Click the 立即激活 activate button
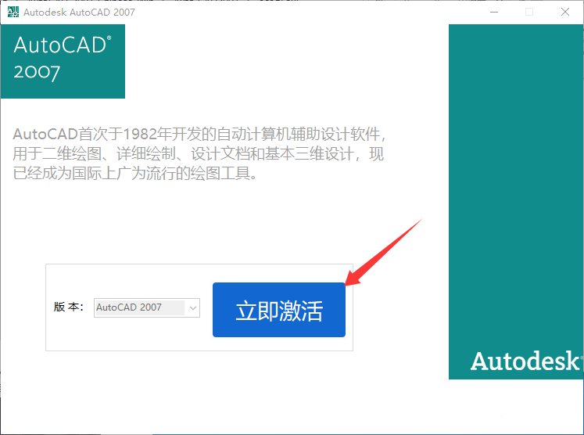This screenshot has width=584, height=435. click(x=278, y=310)
